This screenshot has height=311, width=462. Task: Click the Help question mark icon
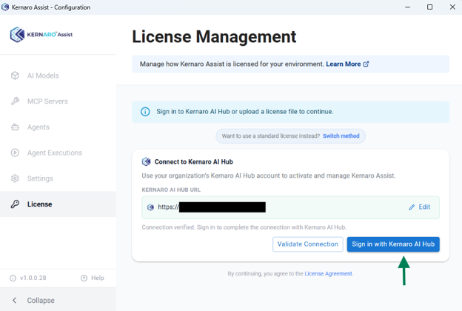point(84,278)
